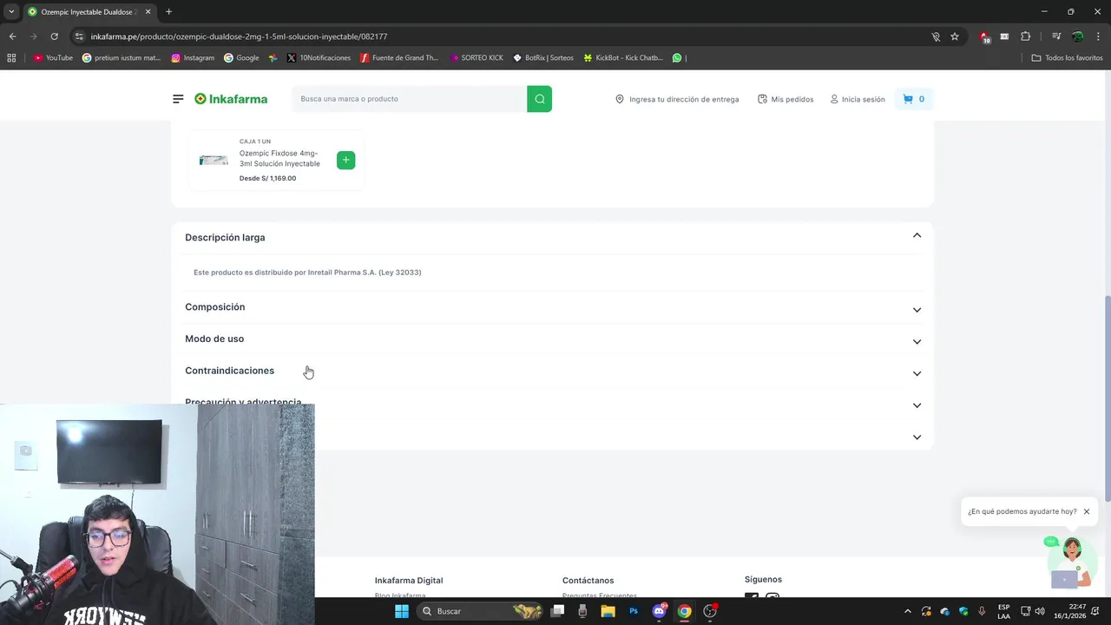
Task: Focus the product search field
Action: (x=409, y=99)
